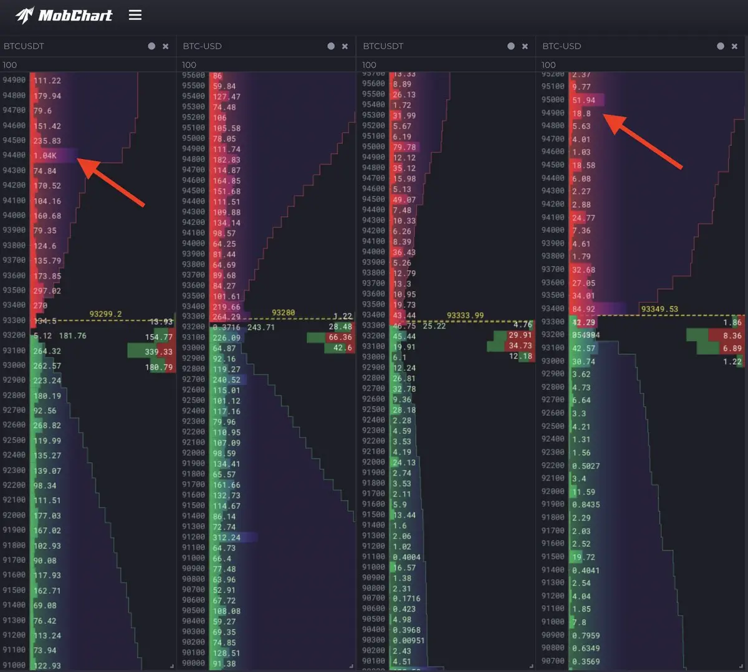This screenshot has width=748, height=672.
Task: Click the current price label 93349.53
Action: (659, 309)
